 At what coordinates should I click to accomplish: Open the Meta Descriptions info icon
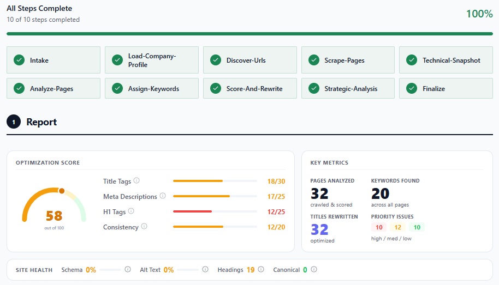tap(163, 196)
